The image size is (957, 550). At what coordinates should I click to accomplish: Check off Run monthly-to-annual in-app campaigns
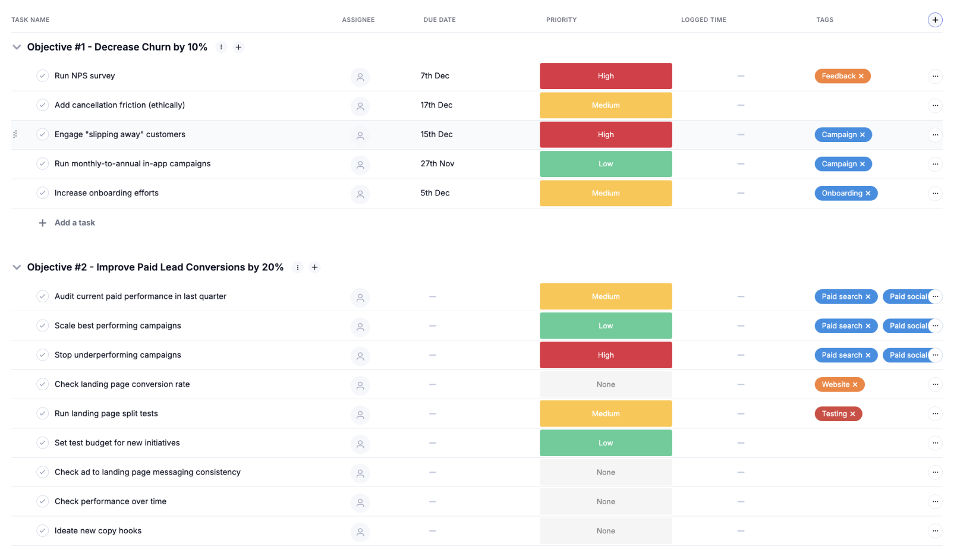pos(42,163)
